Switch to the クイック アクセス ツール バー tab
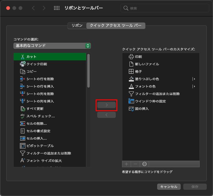Screen dimensions: 213x196 [x=116, y=26]
